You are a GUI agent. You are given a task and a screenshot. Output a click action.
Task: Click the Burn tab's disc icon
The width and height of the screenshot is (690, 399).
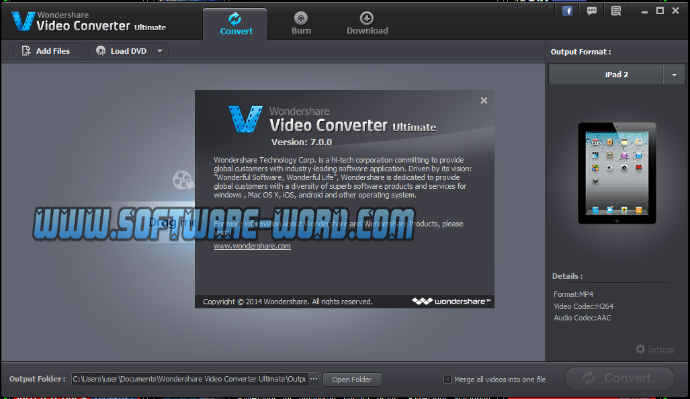click(x=301, y=18)
